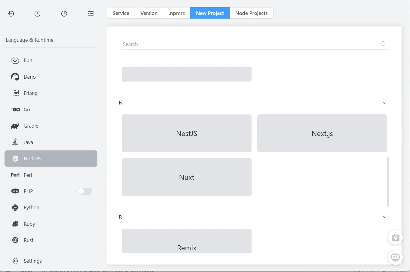This screenshot has height=272, width=410.
Task: Toggle the PHP service switch
Action: tap(85, 191)
